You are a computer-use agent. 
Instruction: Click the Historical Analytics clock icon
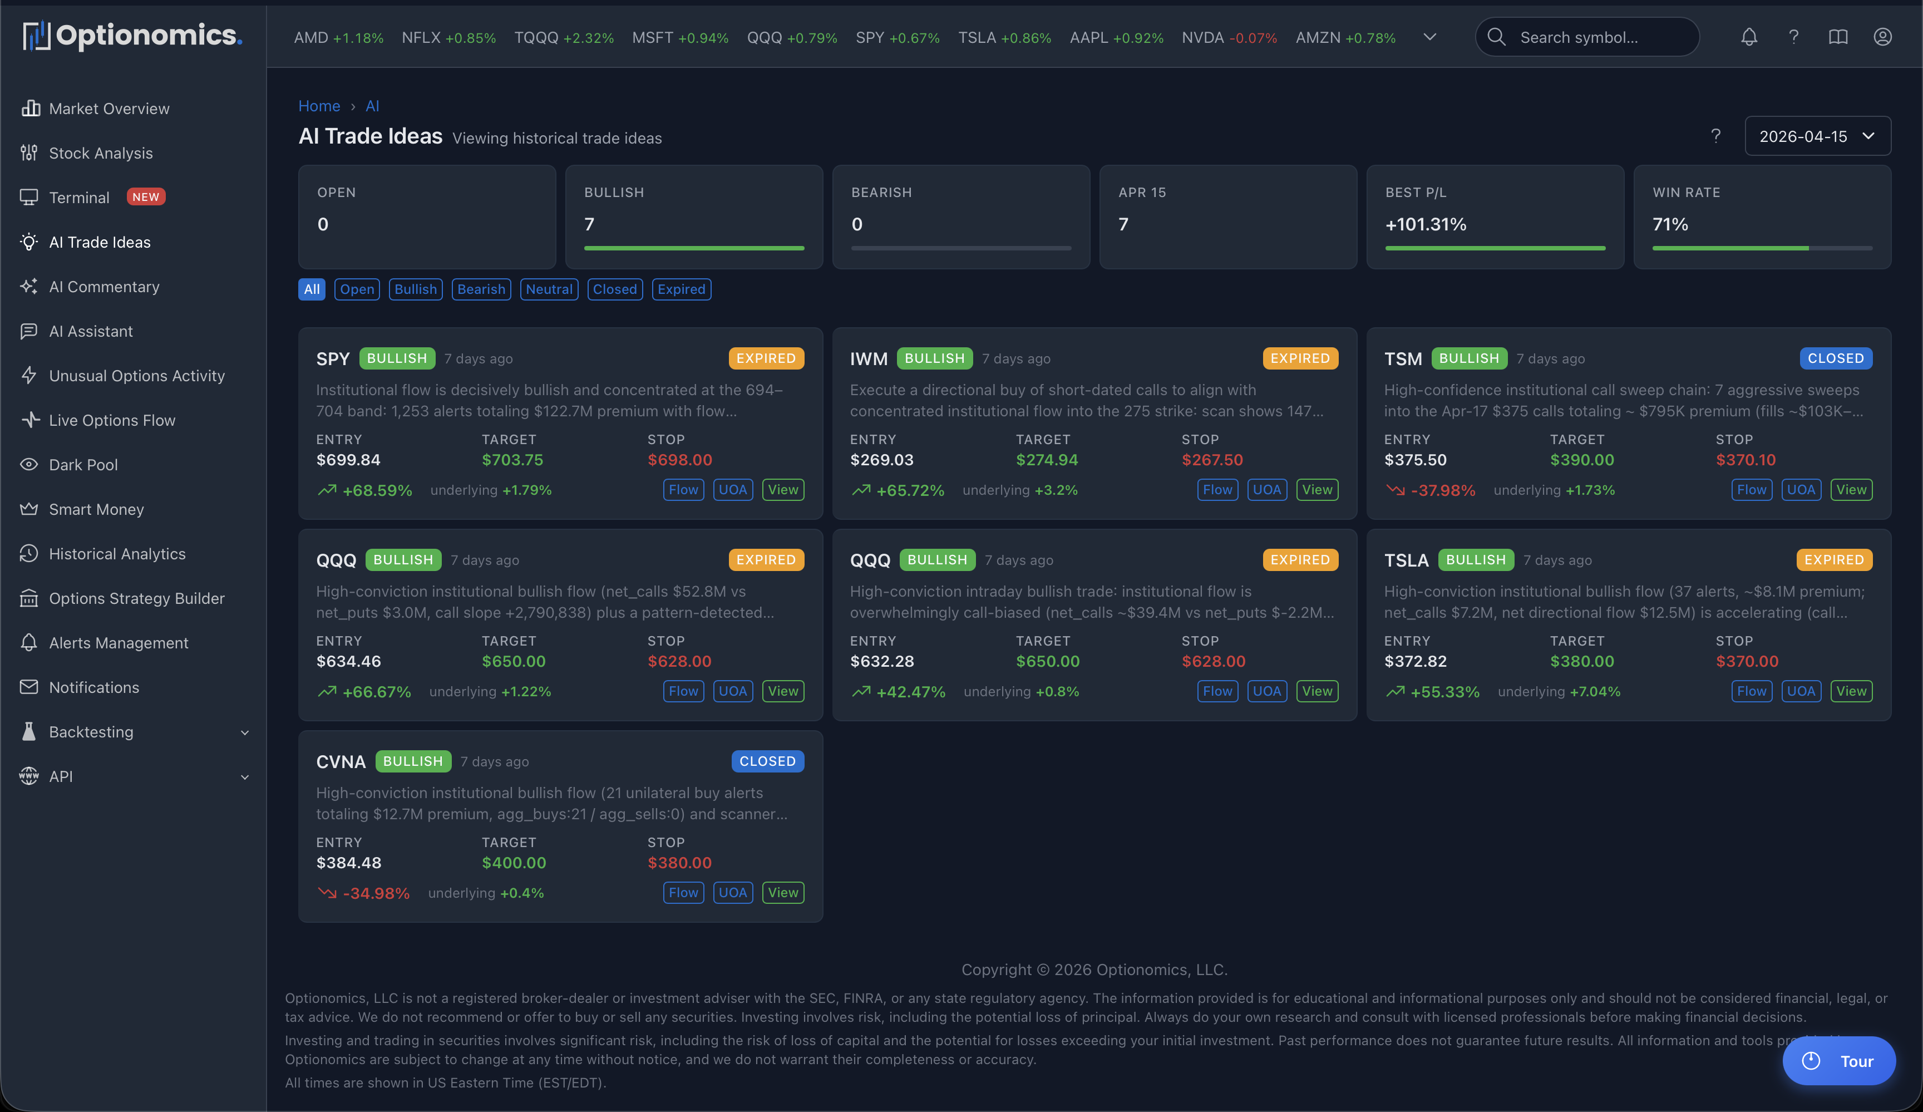pos(29,553)
